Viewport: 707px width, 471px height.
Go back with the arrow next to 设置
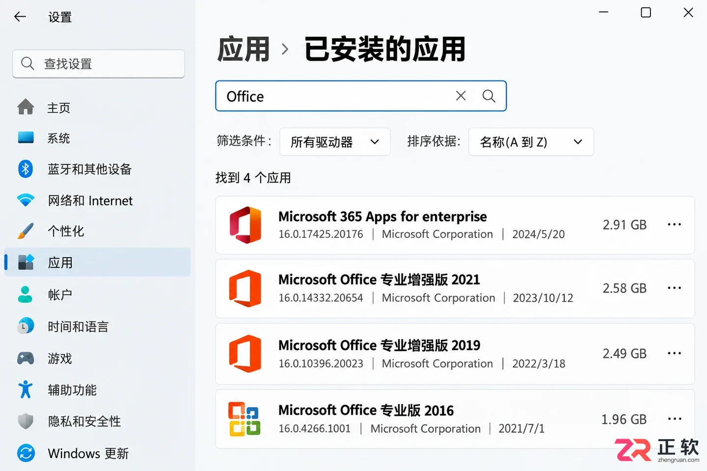click(x=20, y=17)
